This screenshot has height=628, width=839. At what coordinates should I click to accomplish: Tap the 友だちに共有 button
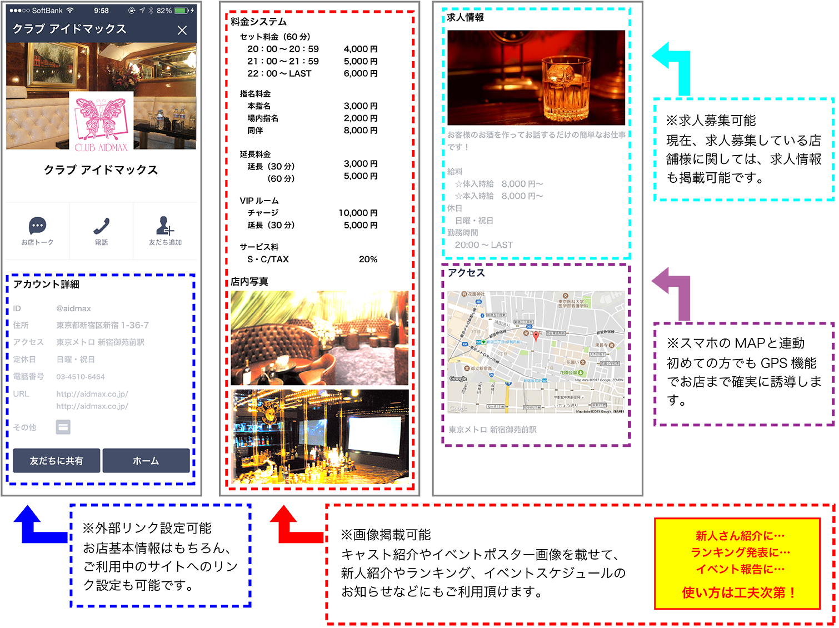(57, 461)
